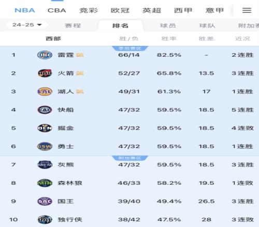
Task: Click the 58.2% win rate
Action: pos(169,183)
